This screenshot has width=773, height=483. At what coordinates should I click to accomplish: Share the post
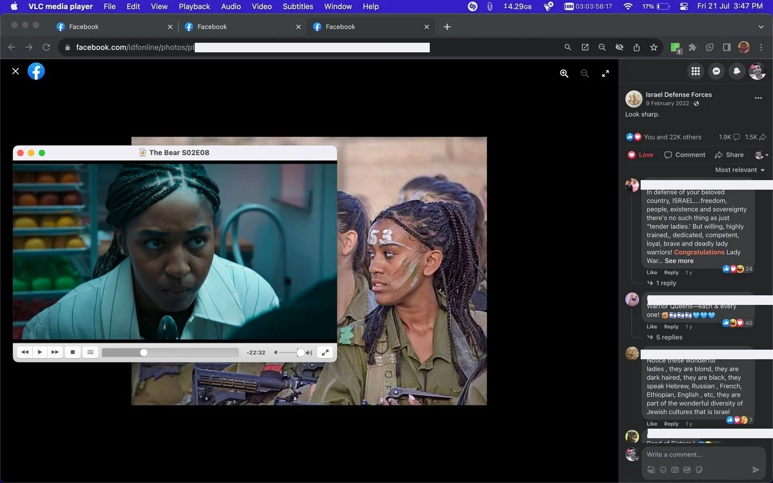click(x=729, y=155)
